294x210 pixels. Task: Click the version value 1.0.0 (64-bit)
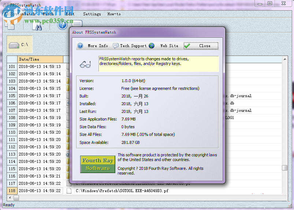click(x=133, y=81)
